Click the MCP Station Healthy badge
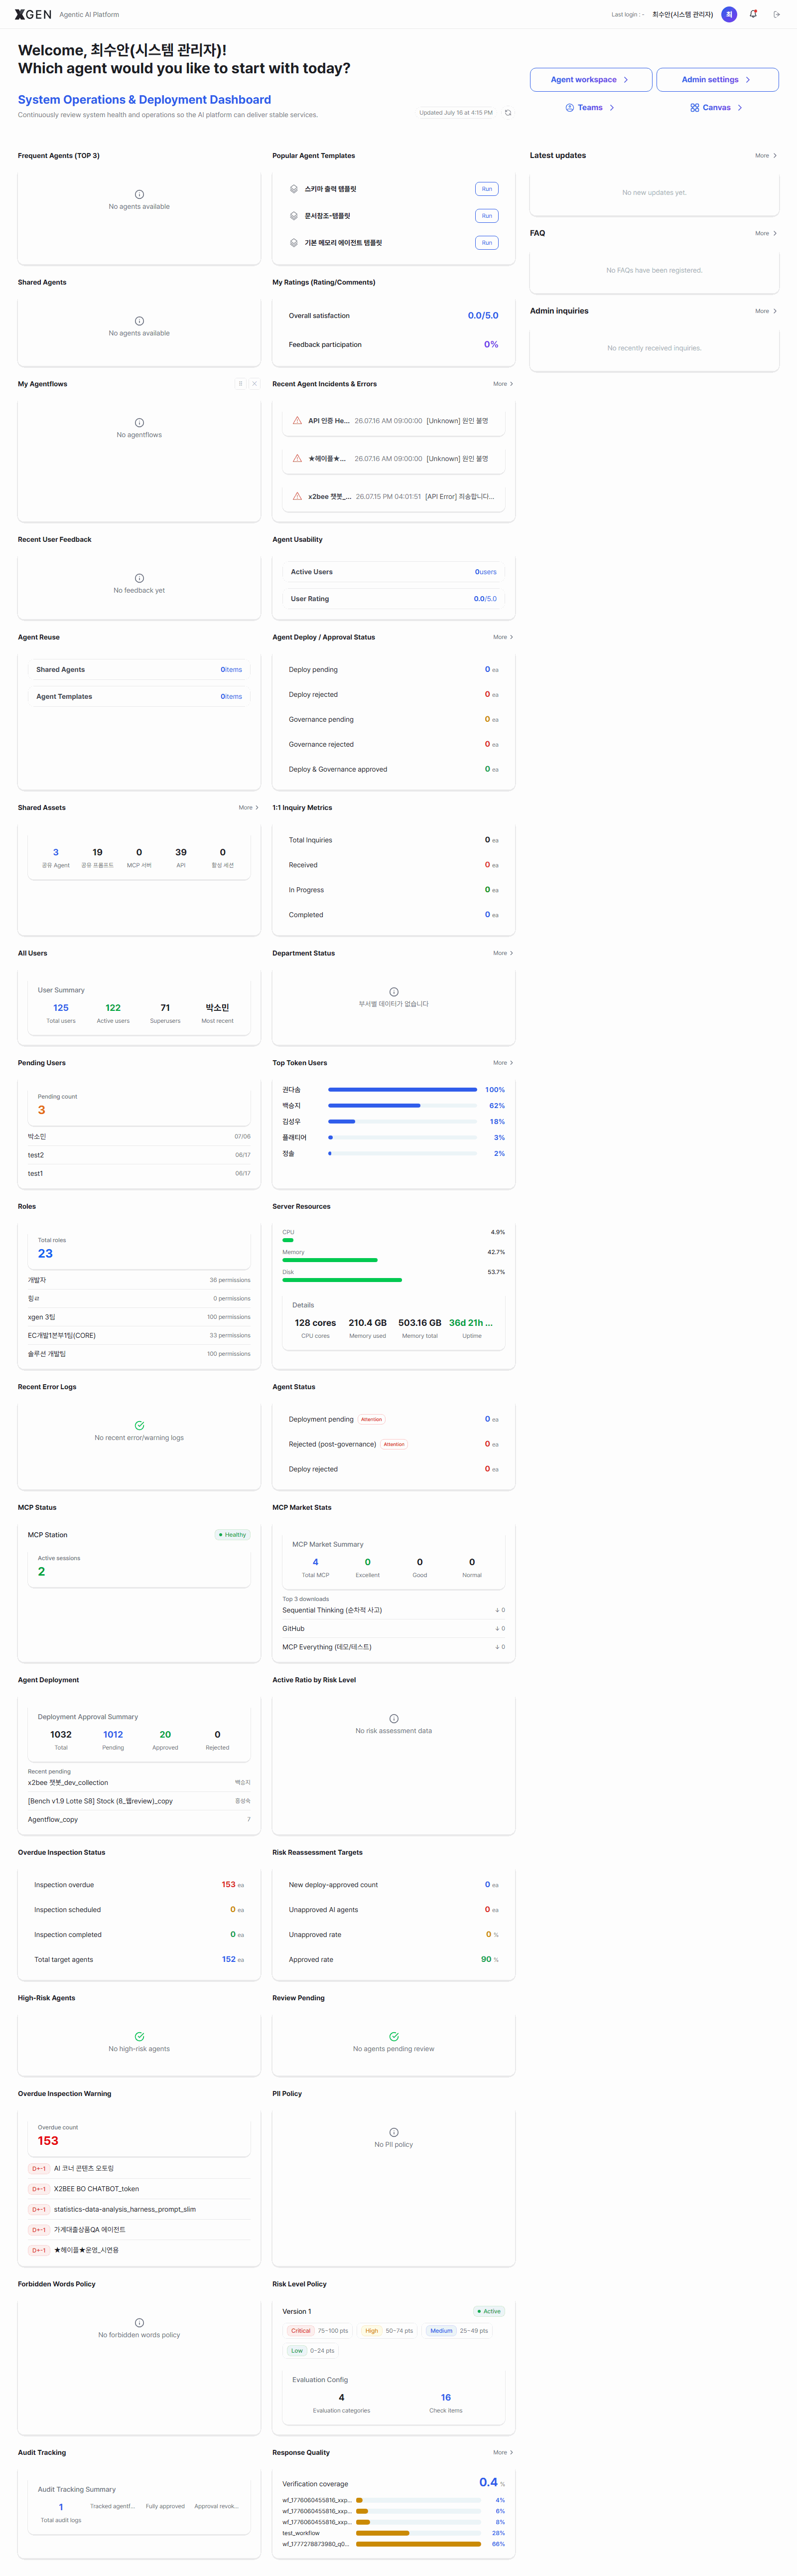The width and height of the screenshot is (797, 2576). [233, 1534]
